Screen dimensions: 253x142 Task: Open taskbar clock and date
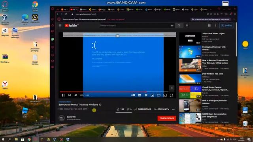tap(242, 139)
